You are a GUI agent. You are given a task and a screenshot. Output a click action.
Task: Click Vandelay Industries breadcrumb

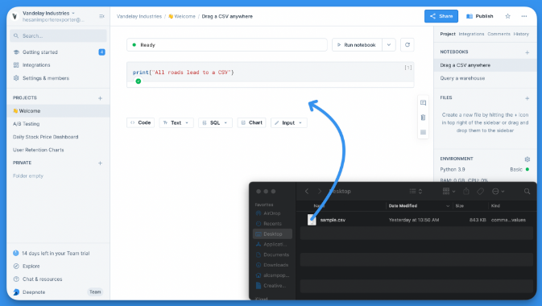tap(139, 16)
